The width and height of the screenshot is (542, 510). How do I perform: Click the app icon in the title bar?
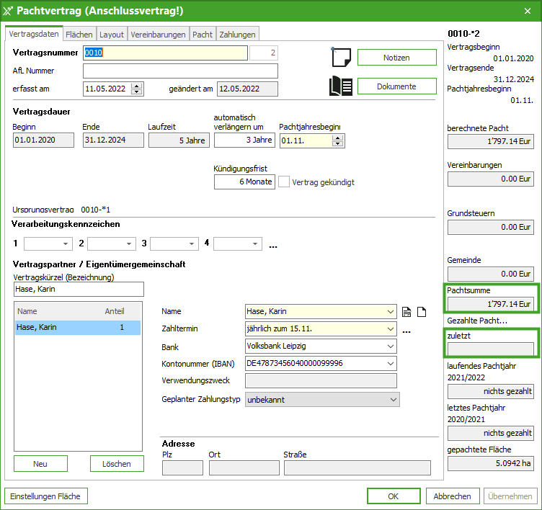tap(9, 10)
